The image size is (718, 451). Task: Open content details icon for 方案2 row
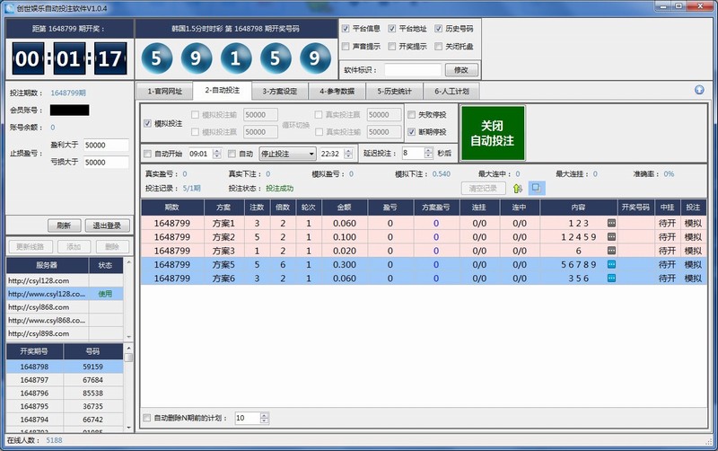pyautogui.click(x=611, y=236)
